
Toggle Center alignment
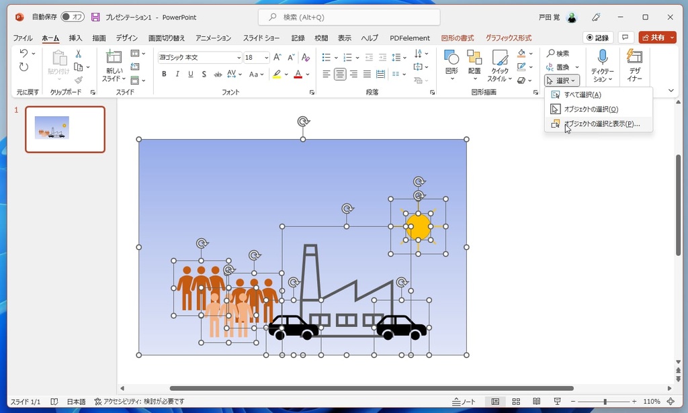[339, 74]
